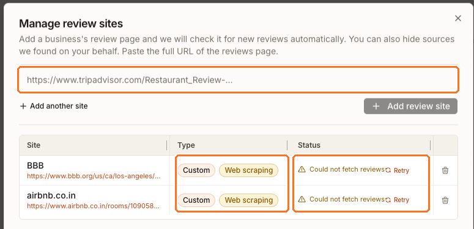Click the Custom tag in the BBB row
Screen dimensions: 474x229
pyautogui.click(x=196, y=170)
